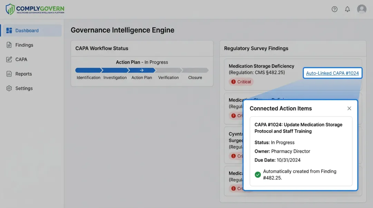Go to Findings in the sidebar
Screen dimensions: 373x208
(x=24, y=45)
